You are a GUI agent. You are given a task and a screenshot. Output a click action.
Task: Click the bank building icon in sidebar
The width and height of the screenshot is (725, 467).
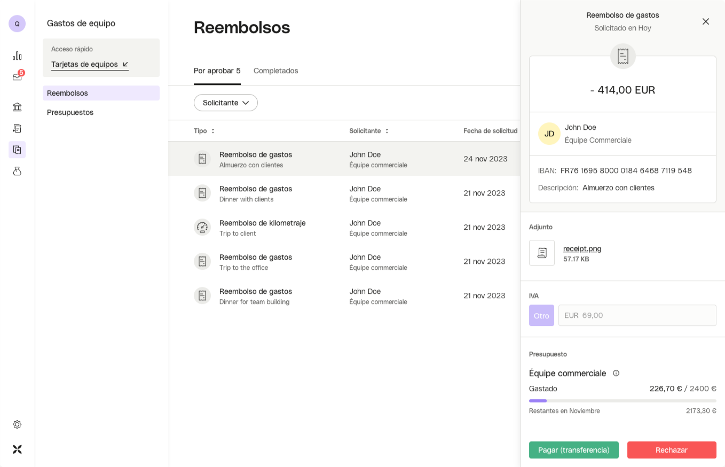click(17, 107)
